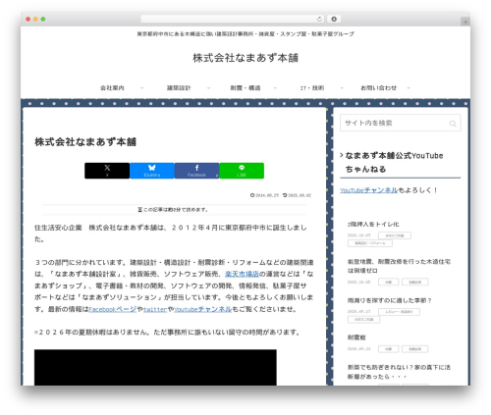Screen dimensions: 491x415
Task: Click the chevron before なまあず本舗公式YouTube heading
Action: [x=342, y=155]
